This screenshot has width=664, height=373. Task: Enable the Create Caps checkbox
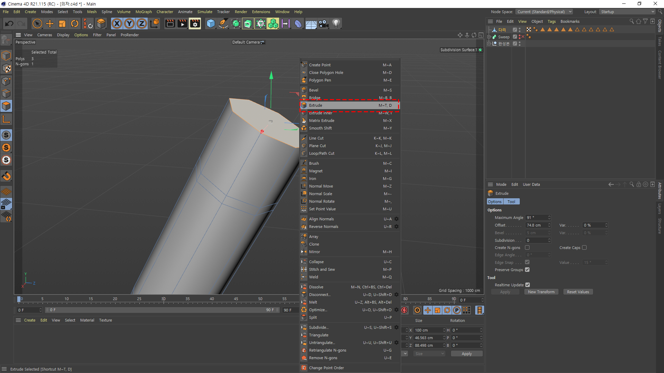click(x=584, y=248)
